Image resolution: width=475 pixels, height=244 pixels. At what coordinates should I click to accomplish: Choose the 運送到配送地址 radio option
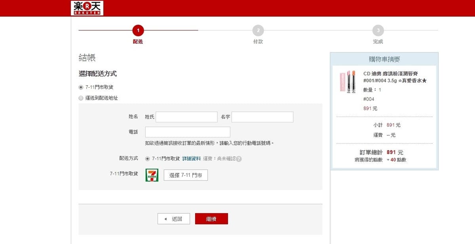click(x=81, y=98)
